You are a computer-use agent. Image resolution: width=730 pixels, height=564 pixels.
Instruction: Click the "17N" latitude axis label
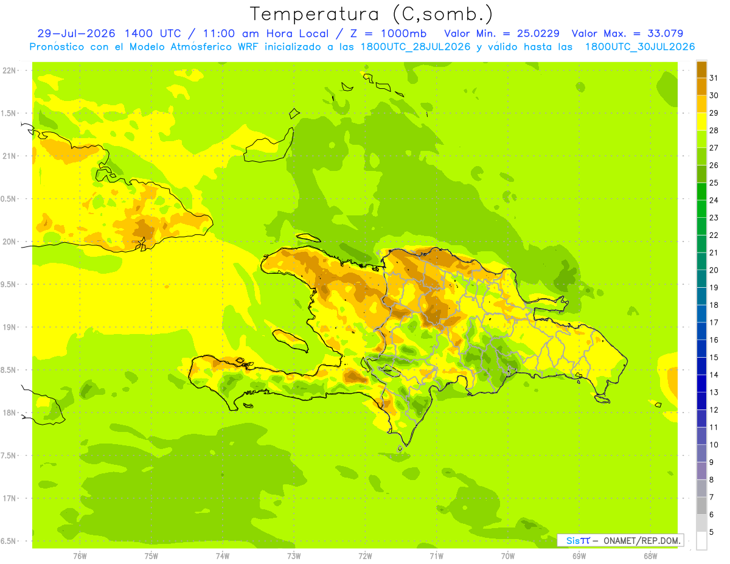(x=9, y=498)
